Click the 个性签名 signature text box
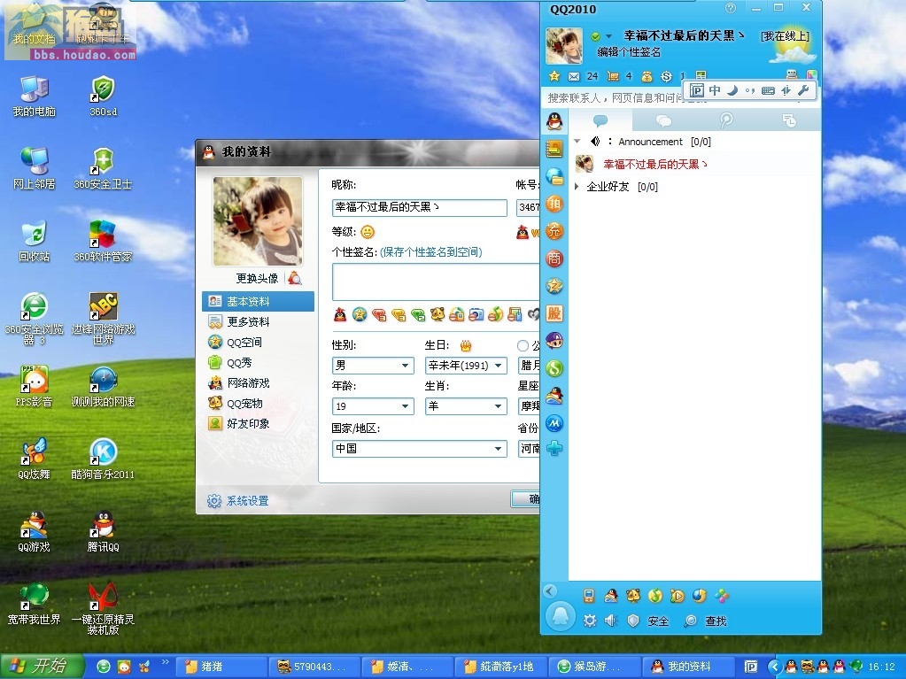The image size is (906, 679). click(437, 282)
